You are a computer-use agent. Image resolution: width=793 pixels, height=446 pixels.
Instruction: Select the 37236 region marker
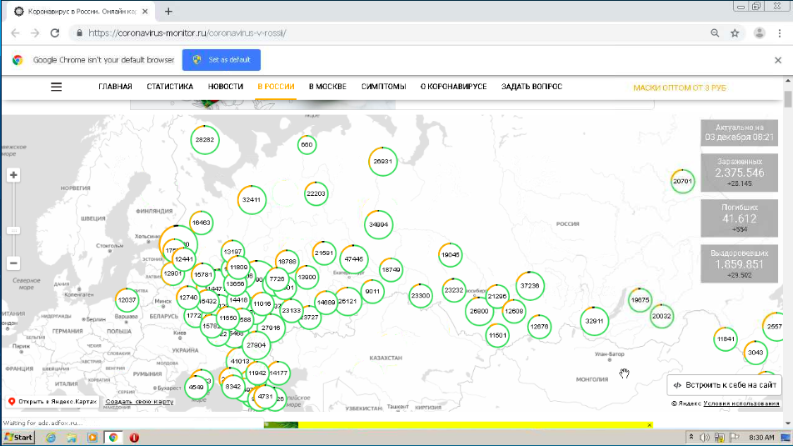coord(530,286)
